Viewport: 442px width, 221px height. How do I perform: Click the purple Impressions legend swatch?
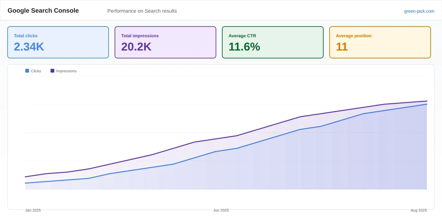coord(52,71)
